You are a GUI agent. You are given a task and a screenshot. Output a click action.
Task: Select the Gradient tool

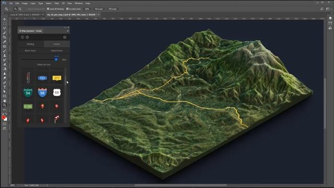tap(5, 69)
